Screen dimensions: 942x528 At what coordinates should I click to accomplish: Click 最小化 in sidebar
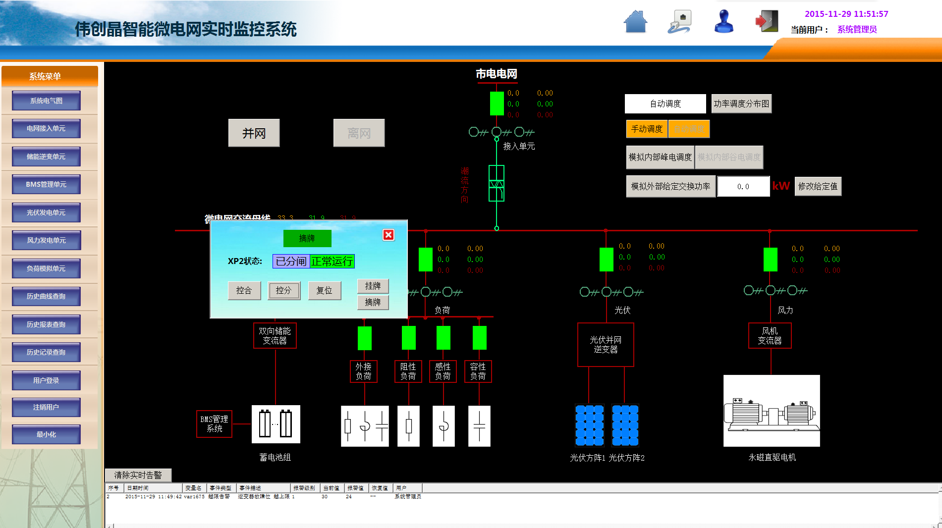(x=46, y=434)
